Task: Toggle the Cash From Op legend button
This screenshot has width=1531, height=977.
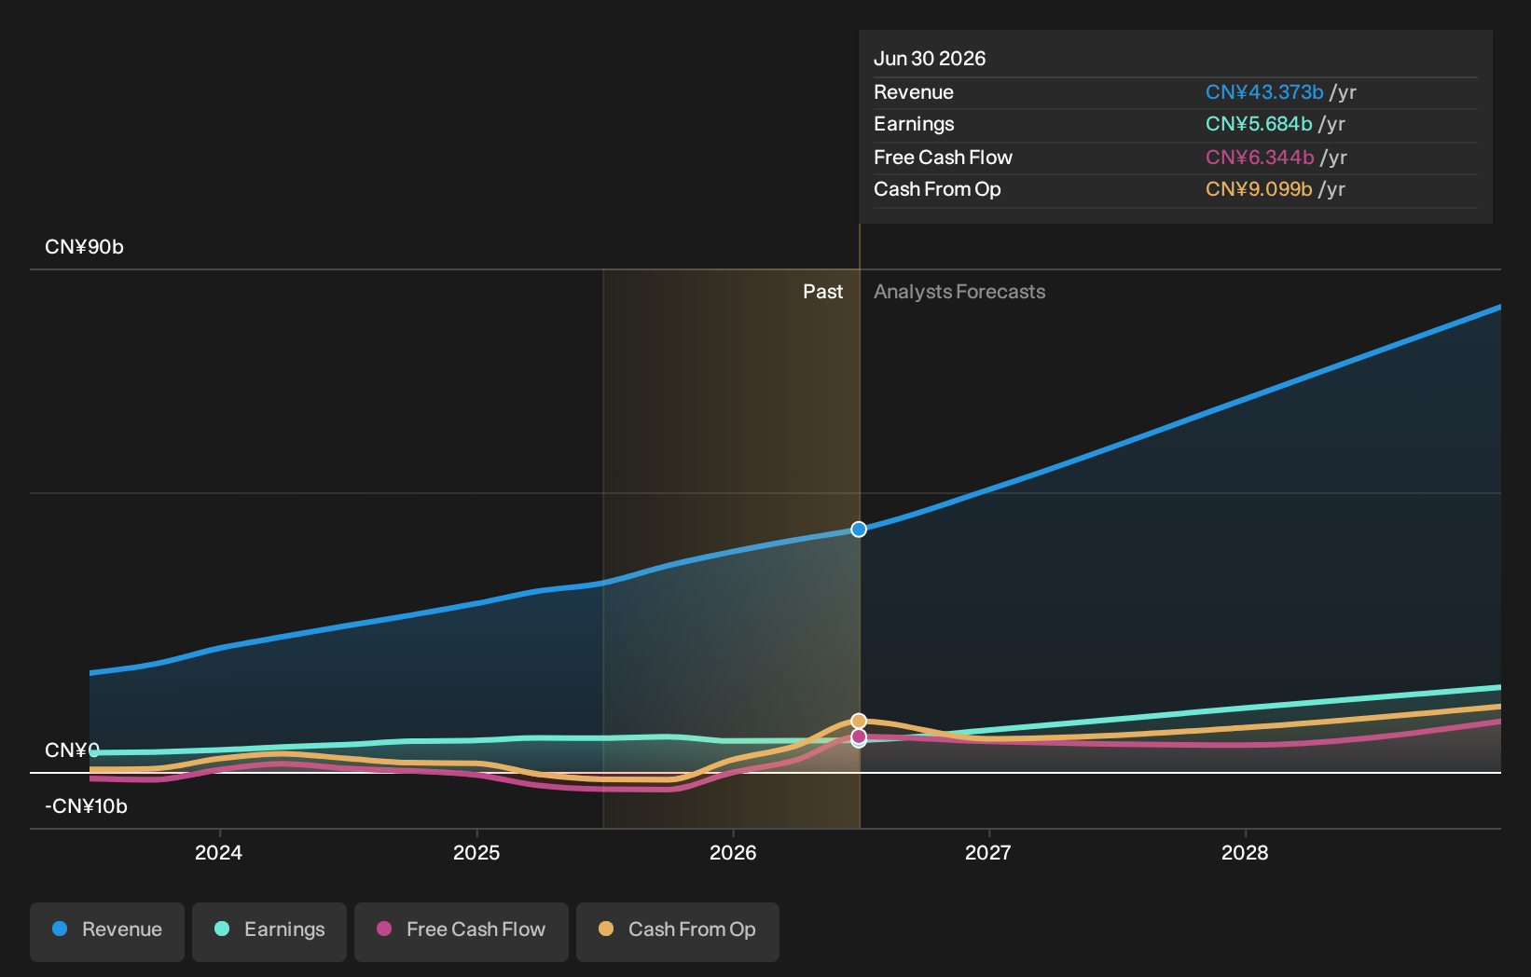Action: pos(678,931)
